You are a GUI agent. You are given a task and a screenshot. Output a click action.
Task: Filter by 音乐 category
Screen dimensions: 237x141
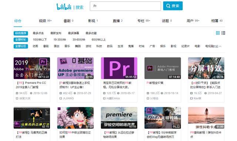pyautogui.click(x=67, y=46)
